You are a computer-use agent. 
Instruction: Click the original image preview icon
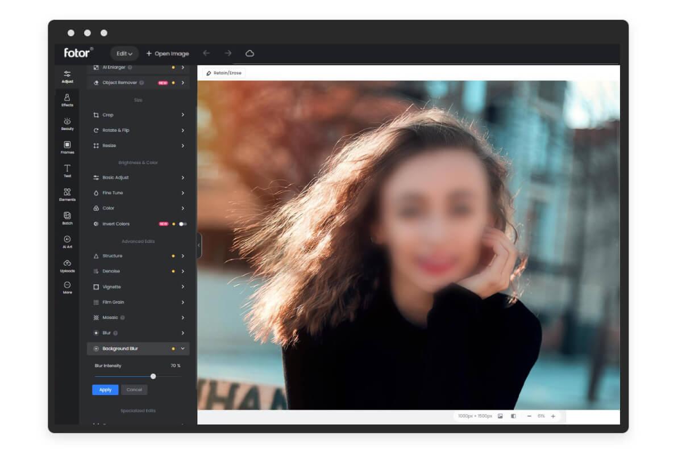point(500,416)
